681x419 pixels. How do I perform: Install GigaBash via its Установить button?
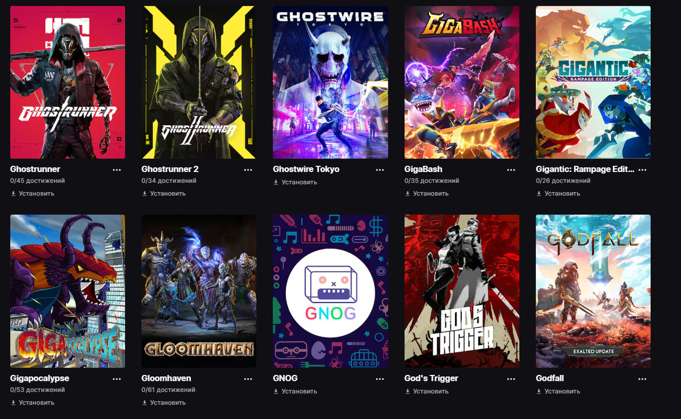[427, 193]
